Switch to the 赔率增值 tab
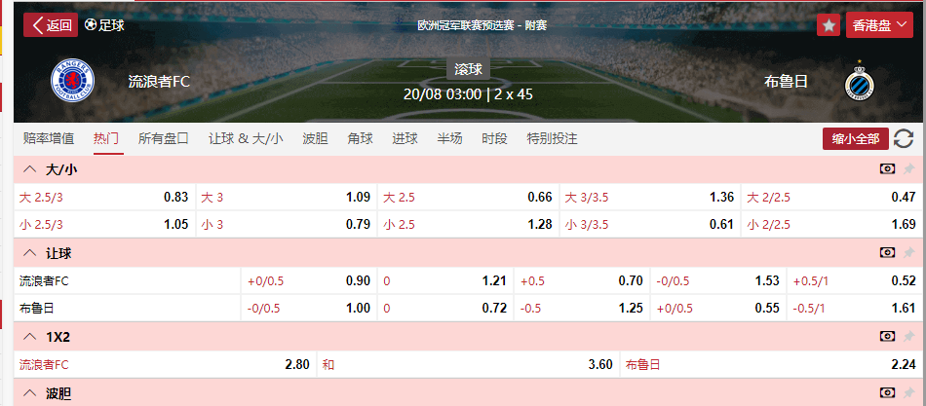The image size is (926, 406). (x=49, y=138)
